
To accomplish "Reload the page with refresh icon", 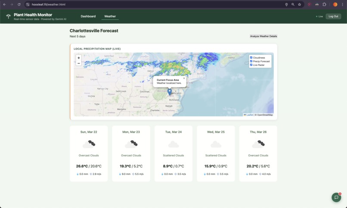I will [x=19, y=4].
